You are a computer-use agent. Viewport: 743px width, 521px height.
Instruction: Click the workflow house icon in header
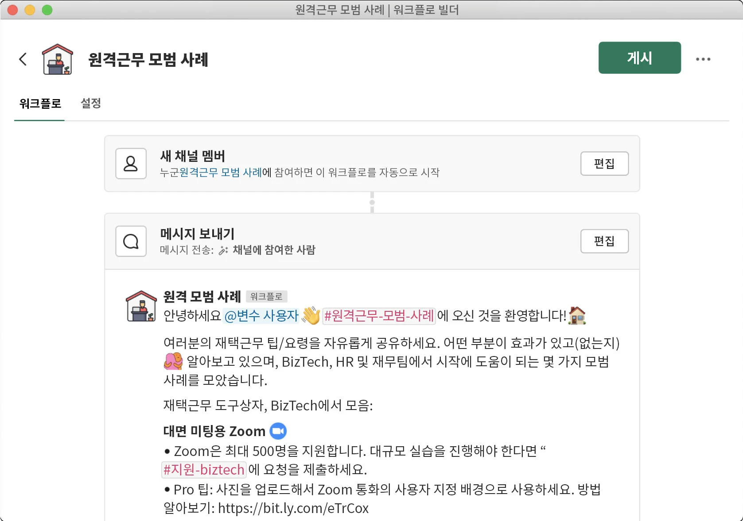[x=57, y=59]
